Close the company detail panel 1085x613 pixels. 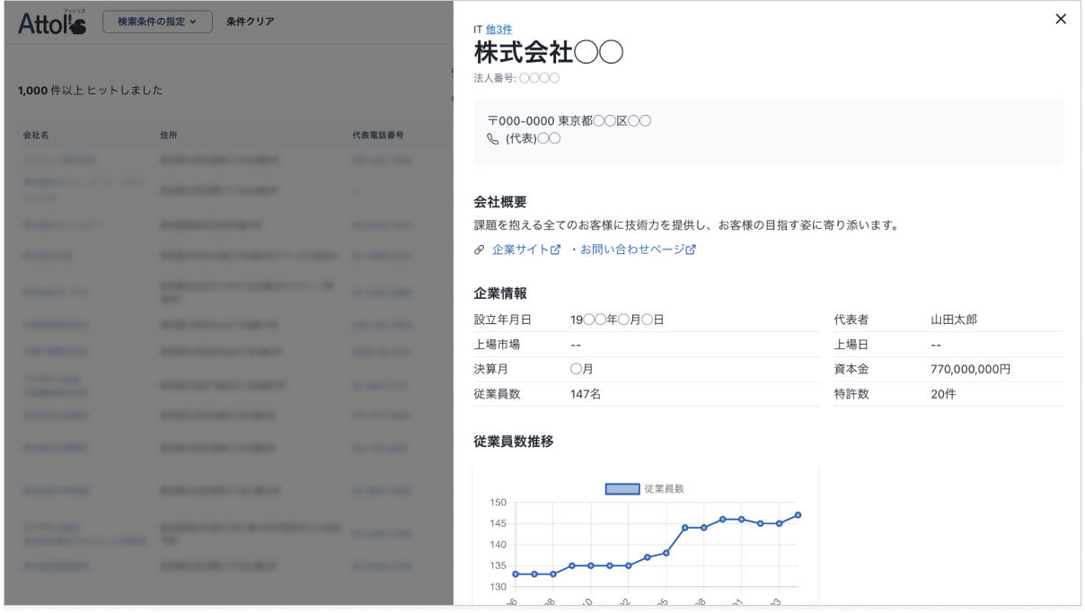pos(1061,19)
